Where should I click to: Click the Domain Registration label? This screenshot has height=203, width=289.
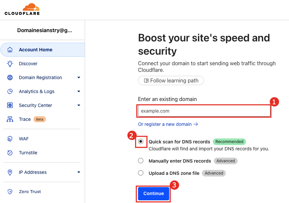[x=40, y=77]
